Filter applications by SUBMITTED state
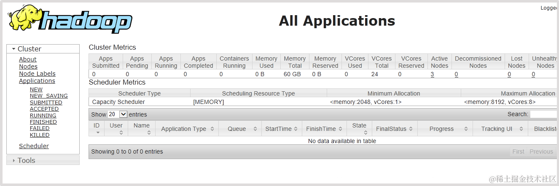Screen dimensions: 559x186 46,102
